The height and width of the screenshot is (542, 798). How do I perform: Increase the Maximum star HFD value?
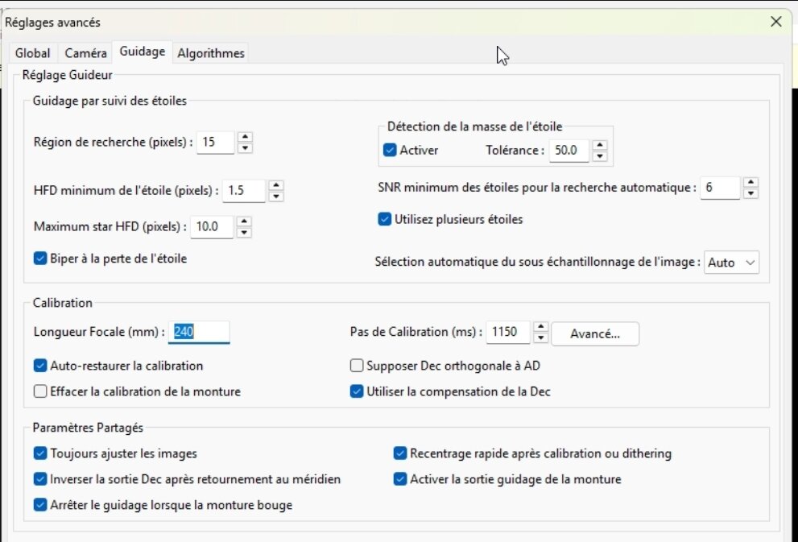point(243,222)
